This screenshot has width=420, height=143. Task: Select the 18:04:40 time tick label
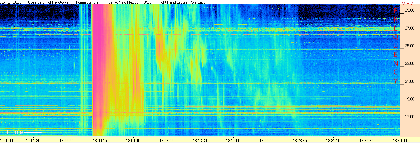point(134,141)
